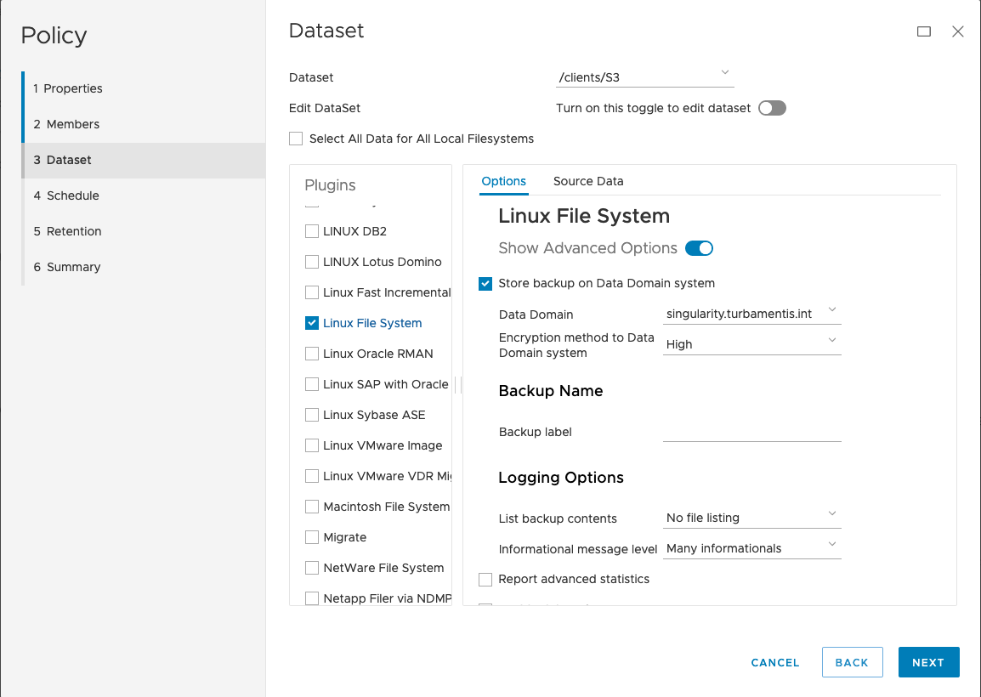Enable the Edit DataSet toggle
Screen dimensions: 981x697
(x=772, y=108)
